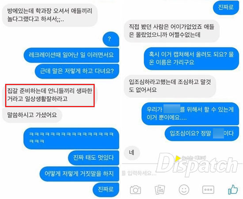Image resolution: width=243 pixels, height=199 pixels.
Task: Click the '진짜 태도 멋있다' message
Action: [94, 158]
